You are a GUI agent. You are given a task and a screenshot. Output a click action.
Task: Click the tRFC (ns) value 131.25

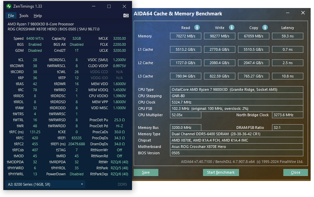[35, 132]
